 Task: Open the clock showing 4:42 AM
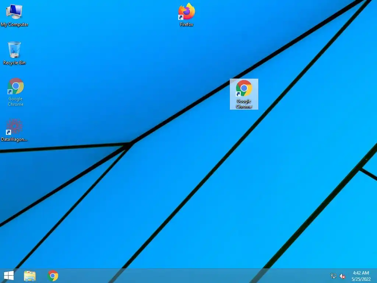(361, 273)
